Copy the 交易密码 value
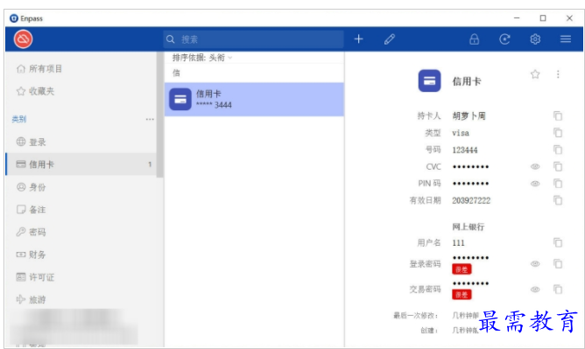585x349 pixels. click(x=558, y=290)
